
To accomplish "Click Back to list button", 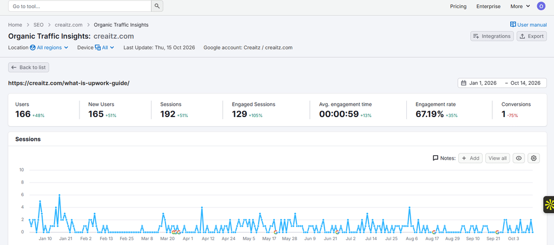I will [29, 67].
